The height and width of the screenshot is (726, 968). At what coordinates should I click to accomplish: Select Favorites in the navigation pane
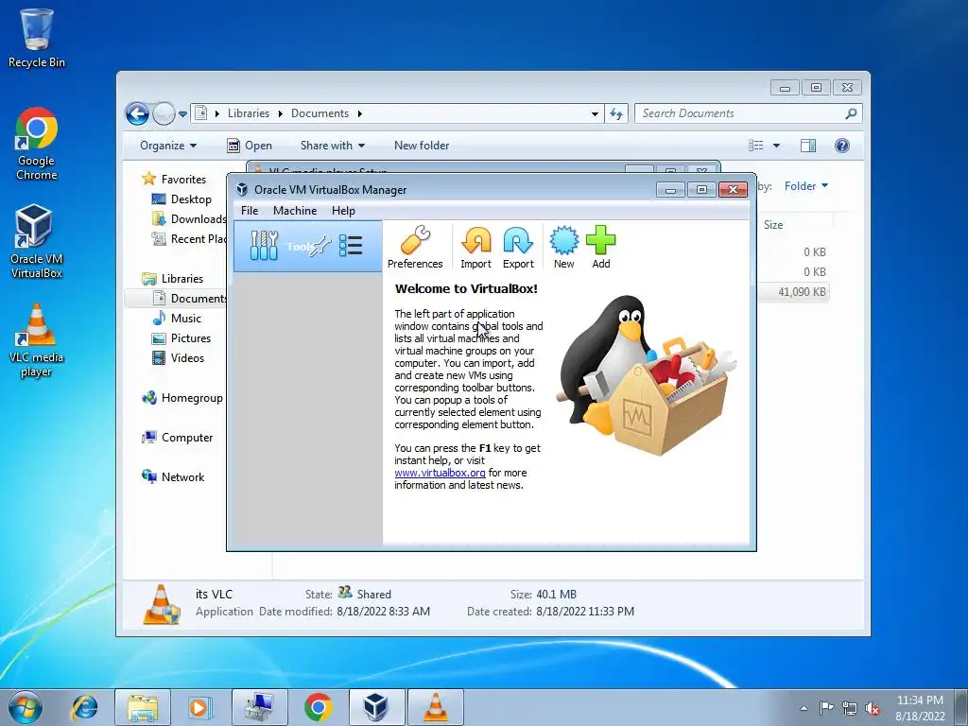[183, 179]
